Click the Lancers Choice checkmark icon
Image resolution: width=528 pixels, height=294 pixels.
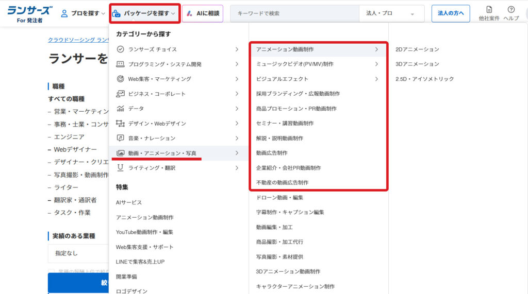point(120,49)
